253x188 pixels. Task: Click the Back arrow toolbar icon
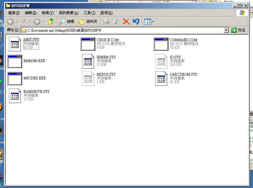[10, 22]
